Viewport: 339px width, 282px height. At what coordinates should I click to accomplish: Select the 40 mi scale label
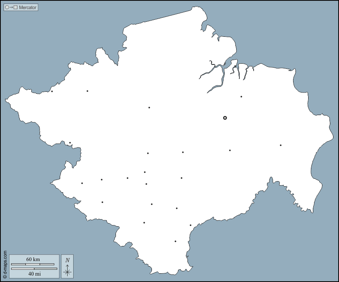[x=34, y=273]
